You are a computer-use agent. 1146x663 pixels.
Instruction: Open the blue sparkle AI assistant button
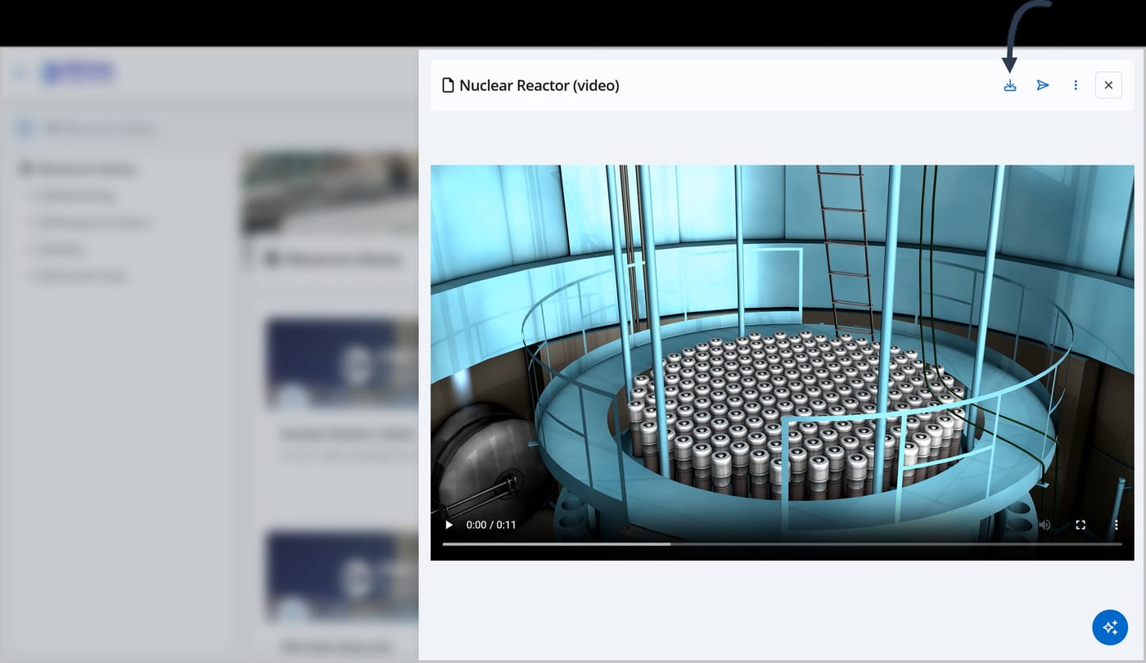[x=1110, y=627]
